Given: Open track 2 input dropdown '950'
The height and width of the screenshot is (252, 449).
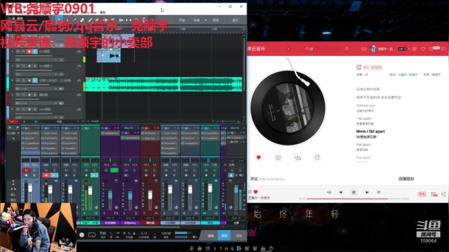Looking at the screenshot, I should tap(36, 60).
